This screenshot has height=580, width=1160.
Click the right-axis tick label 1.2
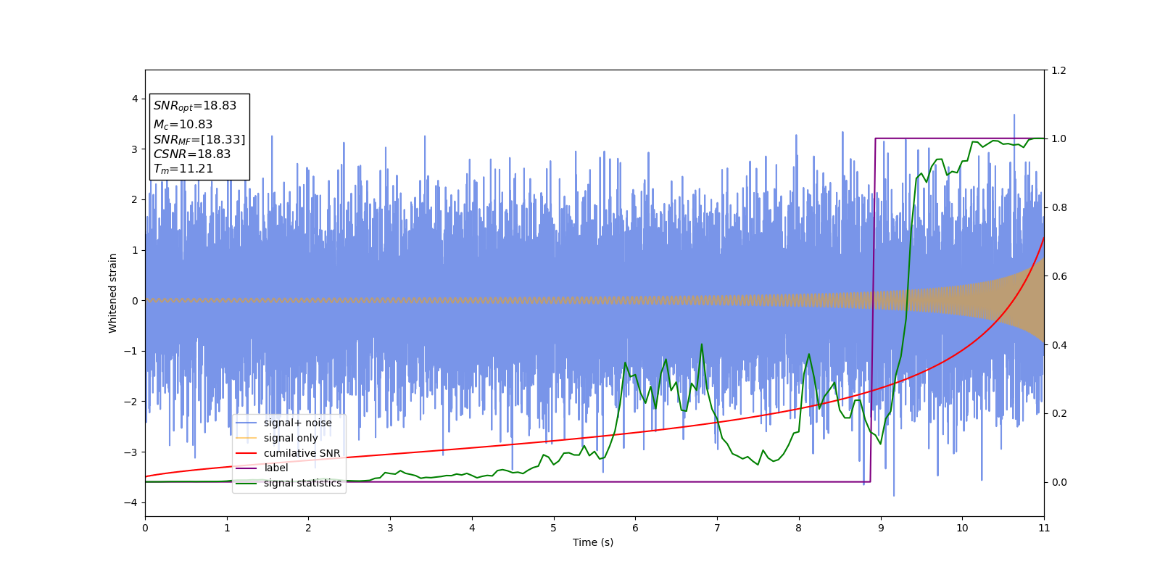click(1058, 70)
